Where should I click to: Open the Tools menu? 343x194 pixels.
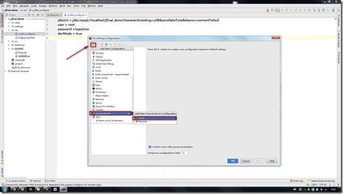[x=76, y=6]
